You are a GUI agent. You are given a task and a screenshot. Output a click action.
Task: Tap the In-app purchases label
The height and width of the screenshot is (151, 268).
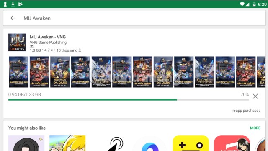246,111
